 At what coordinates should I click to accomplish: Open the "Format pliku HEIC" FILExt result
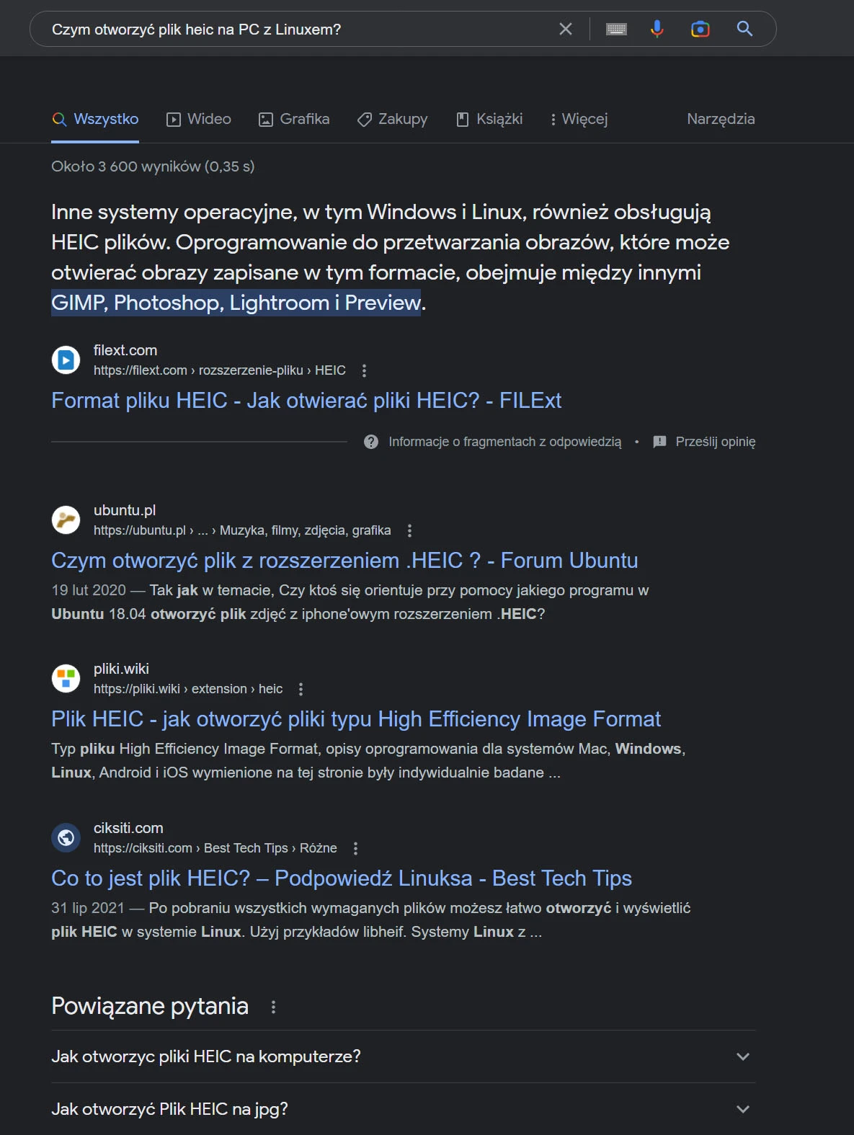pos(306,401)
